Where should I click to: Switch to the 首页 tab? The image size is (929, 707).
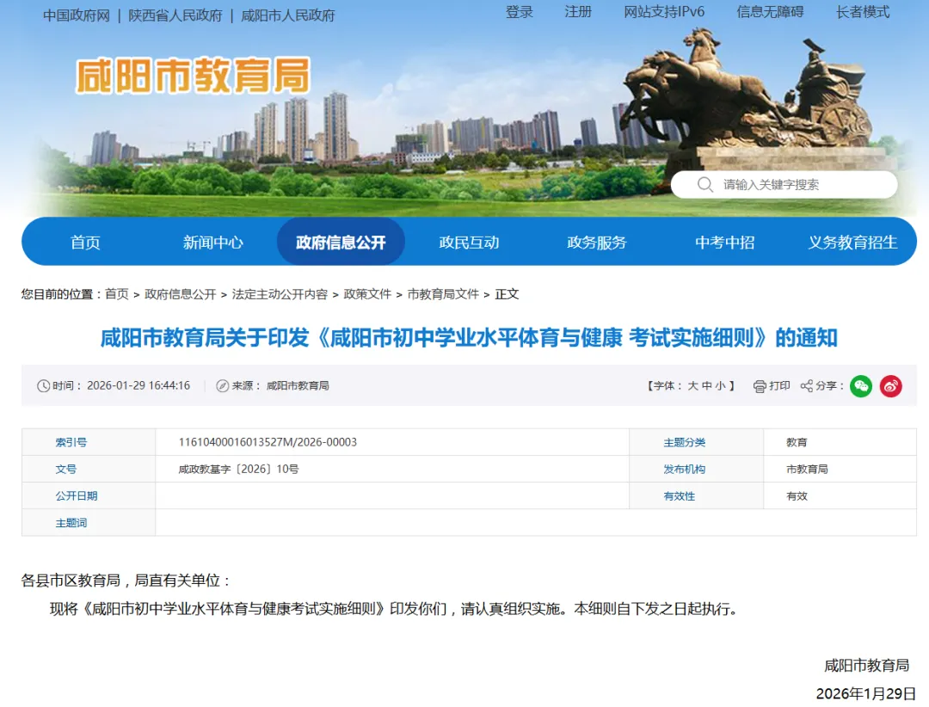pos(85,242)
